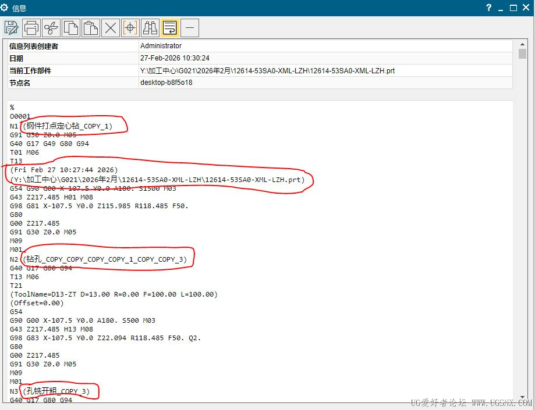Click the line '(Offset=0.00)'
The image size is (535, 410).
(37, 303)
